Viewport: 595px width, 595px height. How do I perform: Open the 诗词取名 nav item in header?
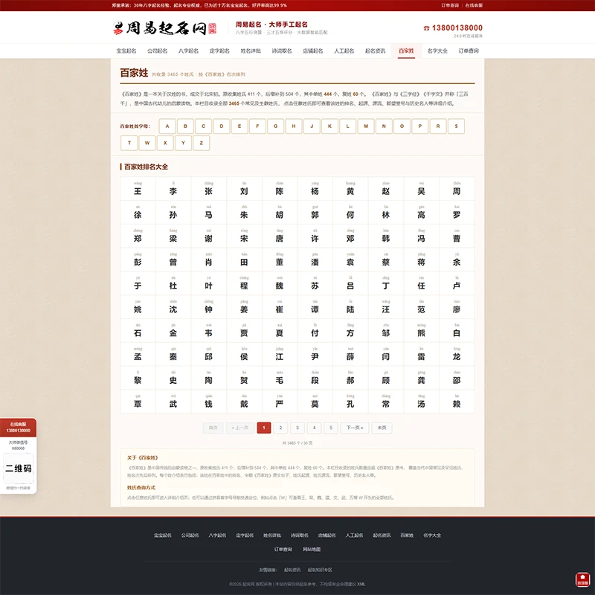coord(282,51)
